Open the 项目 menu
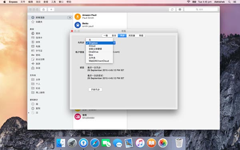This screenshot has width=240, height=150. 38,2
